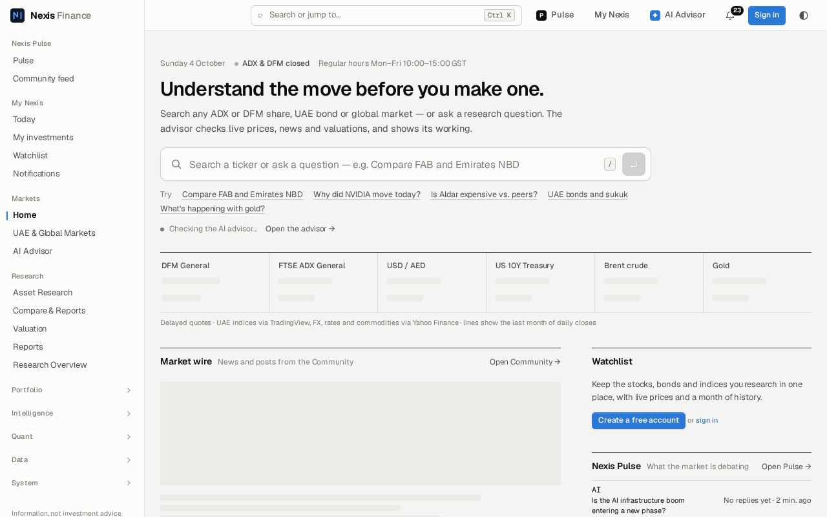Try 'What's happening with gold?' suggestion
The image size is (827, 517).
click(x=213, y=209)
